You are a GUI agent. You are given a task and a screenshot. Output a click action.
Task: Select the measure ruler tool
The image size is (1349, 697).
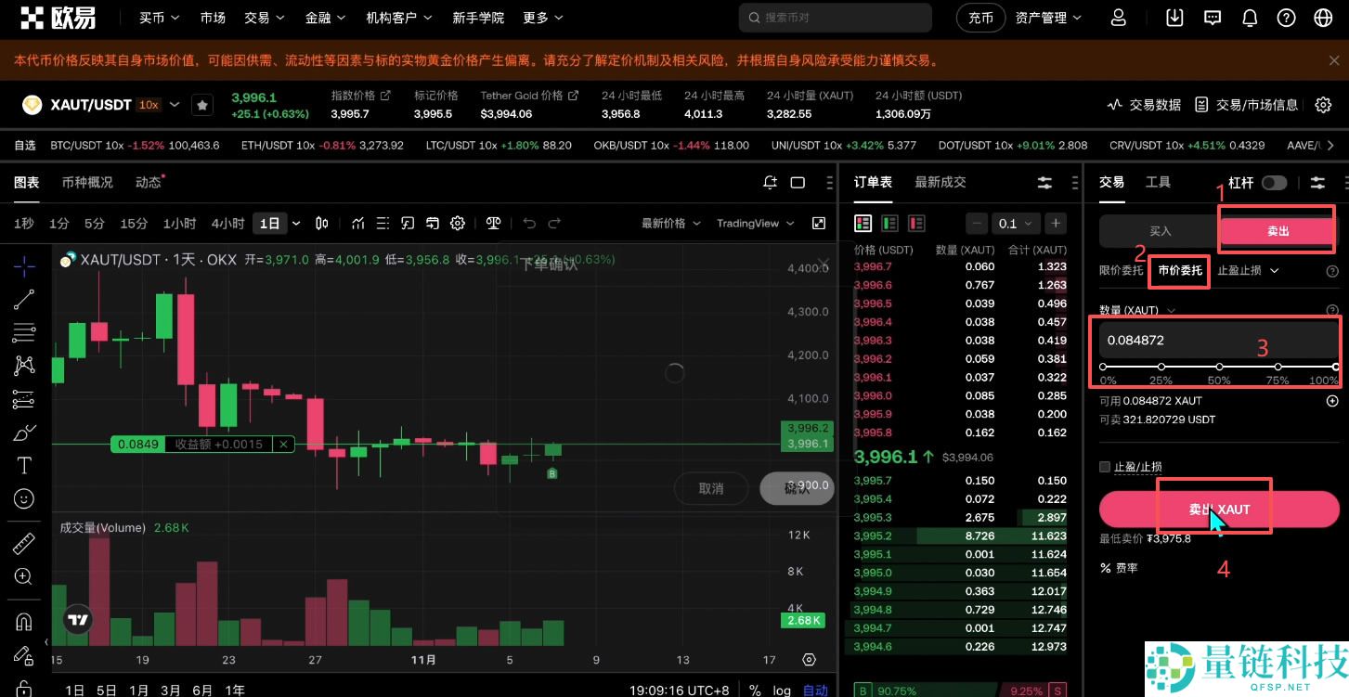(x=23, y=543)
